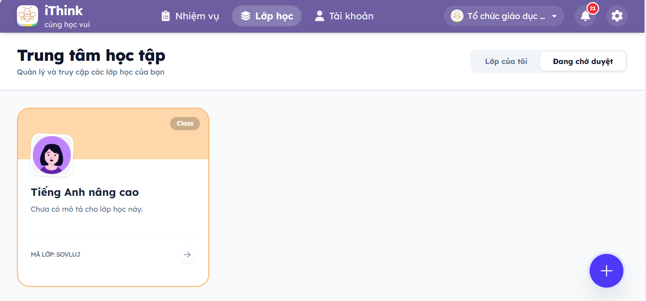Viewport: 646px width, 301px height.
Task: Create a new class with the plus button
Action: [606, 271]
